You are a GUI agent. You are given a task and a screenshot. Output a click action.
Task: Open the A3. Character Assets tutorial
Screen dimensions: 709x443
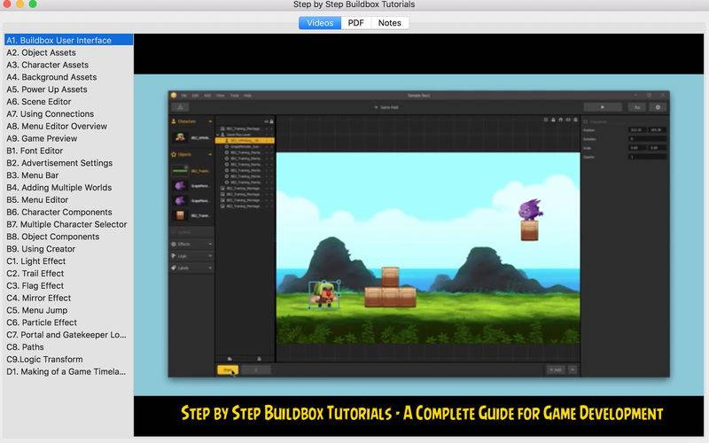[69, 65]
